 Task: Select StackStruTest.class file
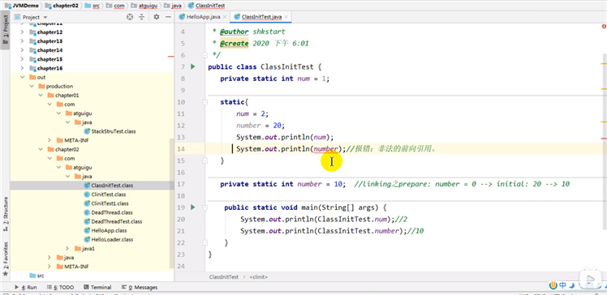pos(110,131)
